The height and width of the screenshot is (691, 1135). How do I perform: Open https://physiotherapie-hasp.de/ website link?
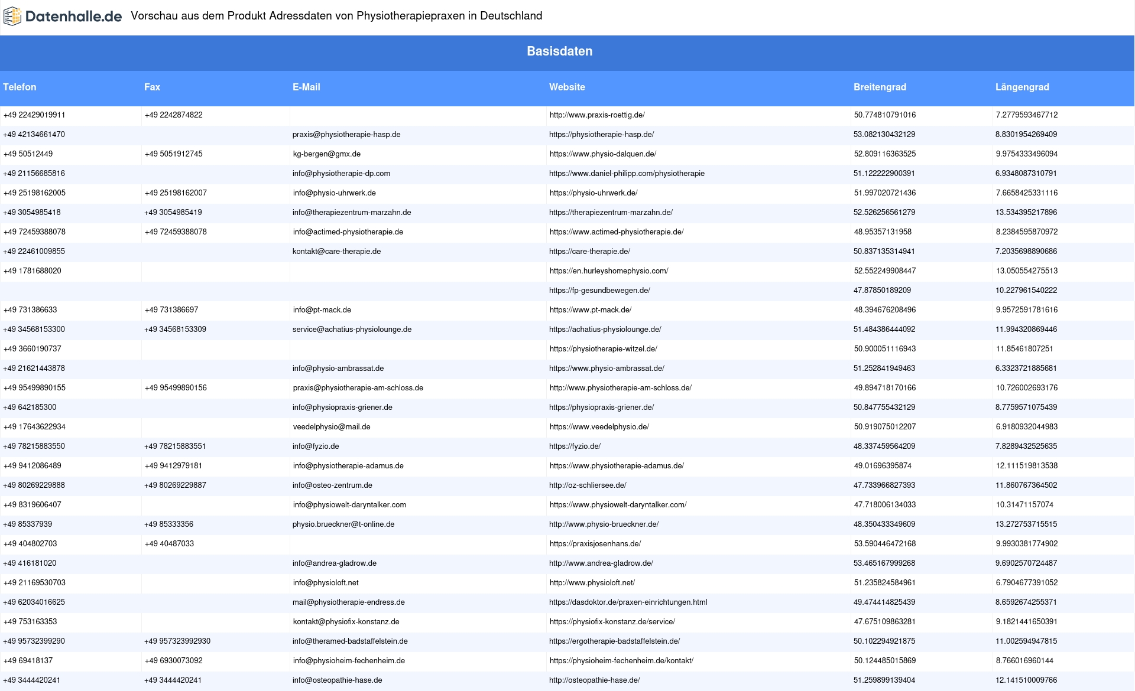(x=601, y=135)
